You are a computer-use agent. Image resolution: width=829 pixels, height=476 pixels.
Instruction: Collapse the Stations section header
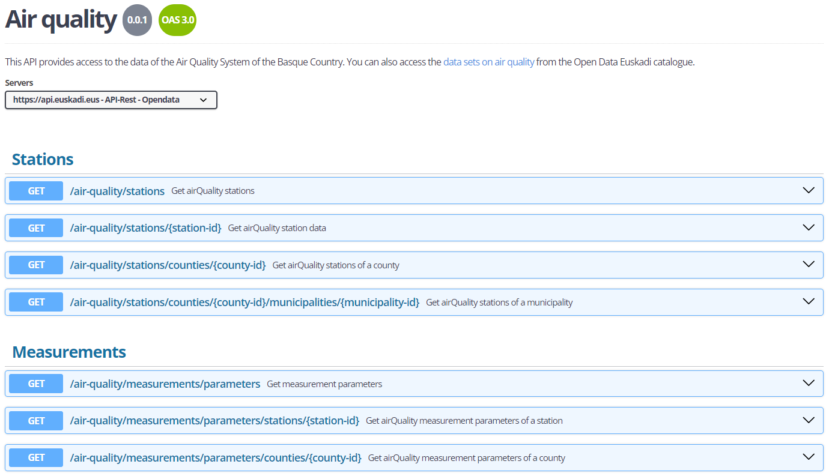pyautogui.click(x=43, y=160)
